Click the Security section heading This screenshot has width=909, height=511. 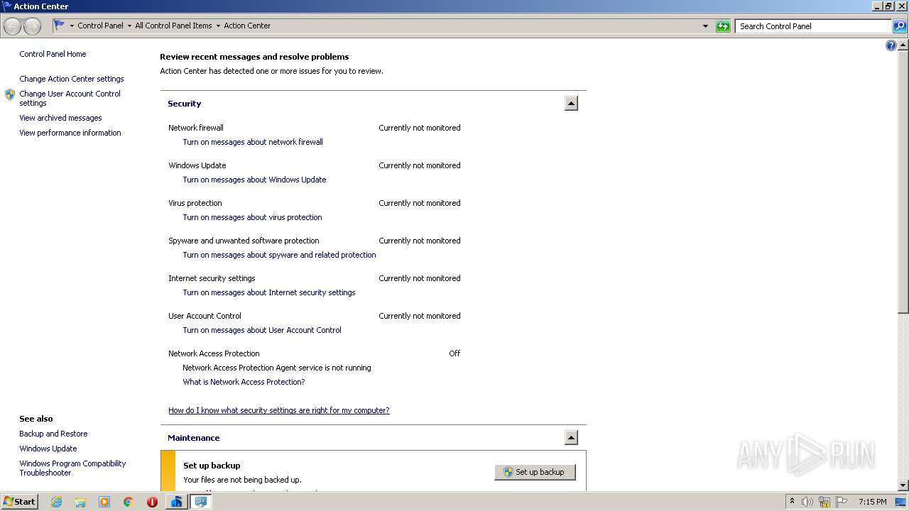pos(185,104)
